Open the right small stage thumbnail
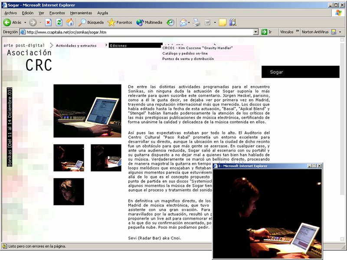This screenshot has width=347, height=260. [106, 158]
